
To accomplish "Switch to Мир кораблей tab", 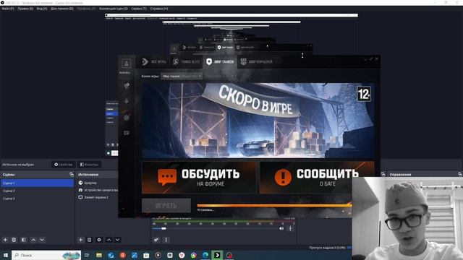I will click(x=256, y=61).
